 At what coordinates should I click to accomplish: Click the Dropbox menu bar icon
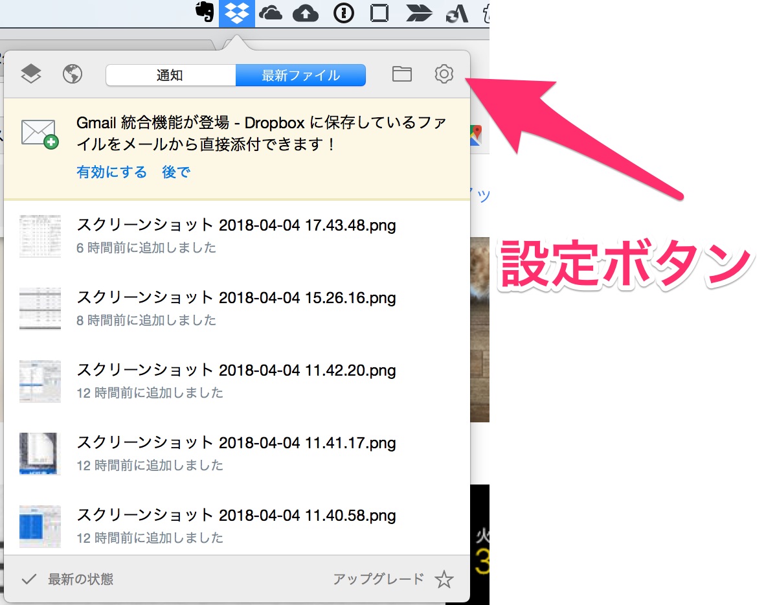237,12
